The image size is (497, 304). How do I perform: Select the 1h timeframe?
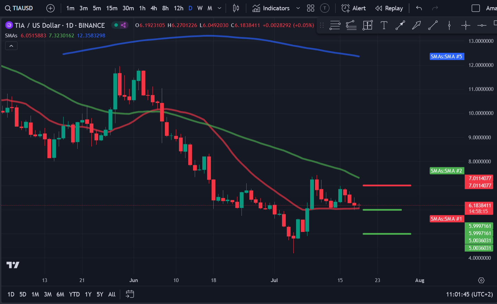click(142, 8)
